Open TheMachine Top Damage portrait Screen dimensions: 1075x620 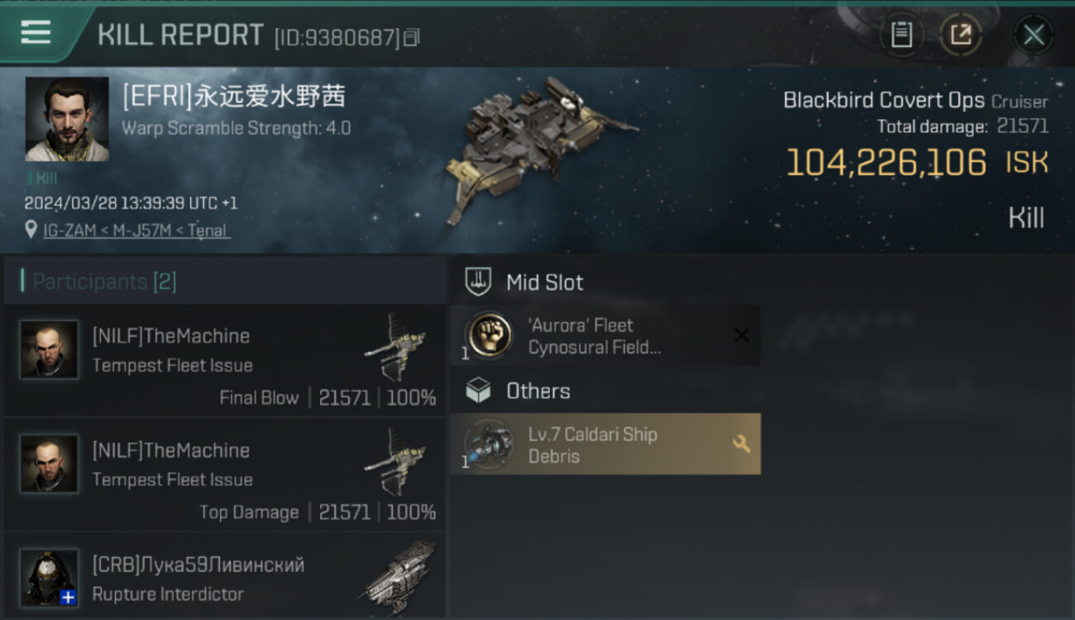[x=50, y=464]
